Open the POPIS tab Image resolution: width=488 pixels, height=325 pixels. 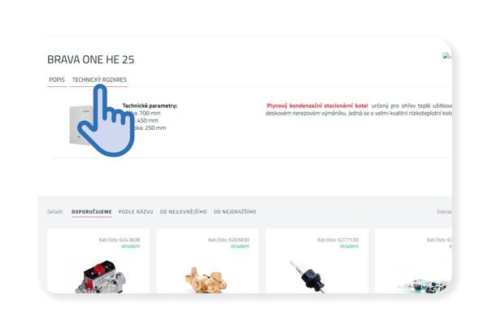57,80
